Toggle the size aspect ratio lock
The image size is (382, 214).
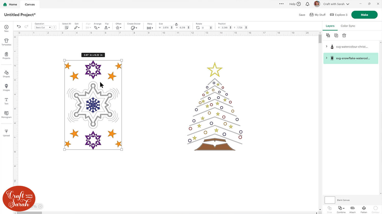(x=176, y=24)
